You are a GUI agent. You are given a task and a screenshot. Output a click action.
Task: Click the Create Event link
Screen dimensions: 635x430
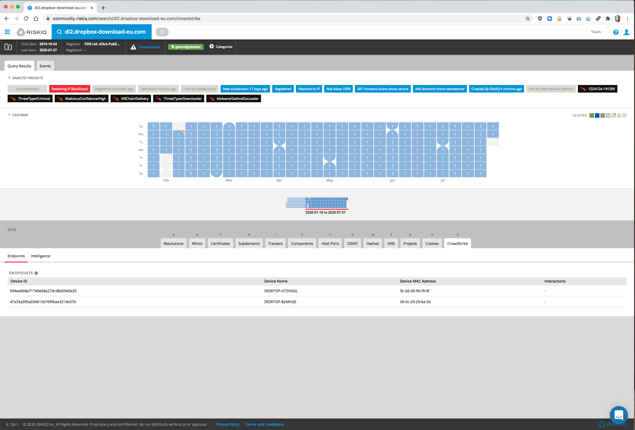point(150,47)
